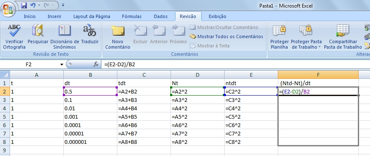Select row 1 header

click(x=5, y=83)
